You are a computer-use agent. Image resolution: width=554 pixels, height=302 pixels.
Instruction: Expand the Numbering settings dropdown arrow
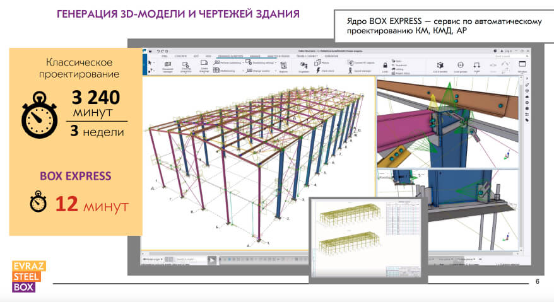point(276,62)
